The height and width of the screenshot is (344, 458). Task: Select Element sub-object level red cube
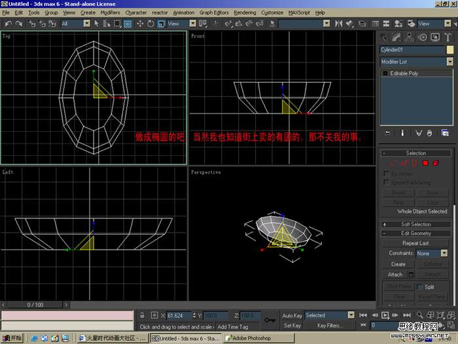(436, 163)
